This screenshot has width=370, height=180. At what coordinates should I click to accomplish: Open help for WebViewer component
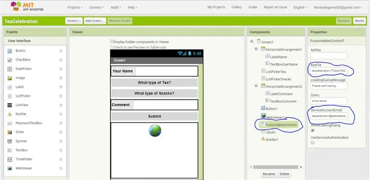coord(61,168)
